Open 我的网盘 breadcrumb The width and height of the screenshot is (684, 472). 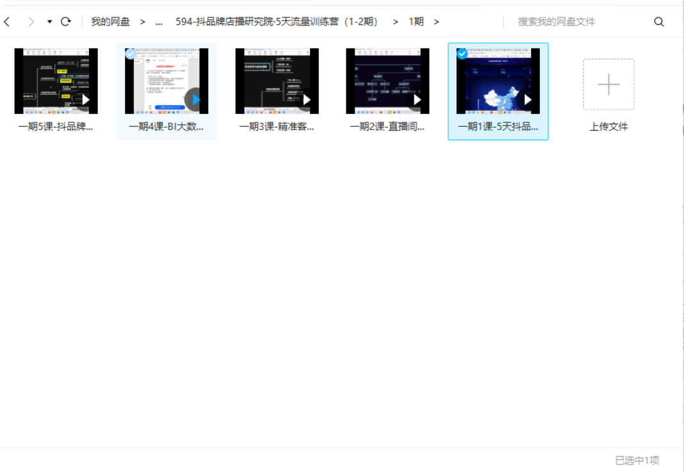click(110, 21)
